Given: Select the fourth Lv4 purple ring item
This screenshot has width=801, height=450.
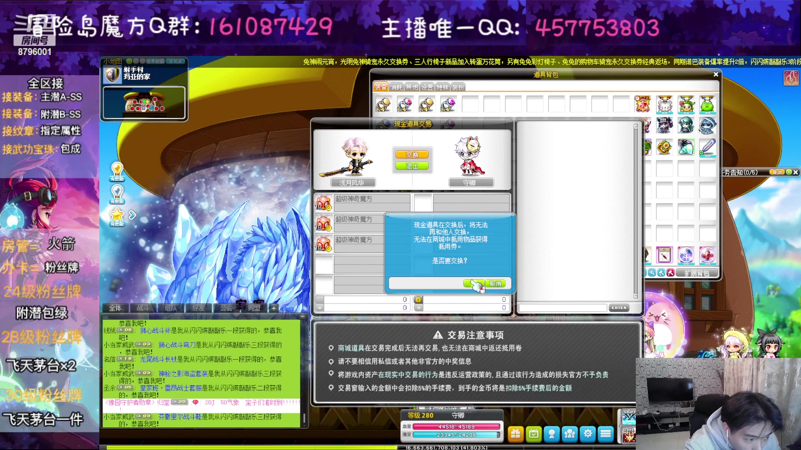Looking at the screenshot, I should [x=448, y=104].
